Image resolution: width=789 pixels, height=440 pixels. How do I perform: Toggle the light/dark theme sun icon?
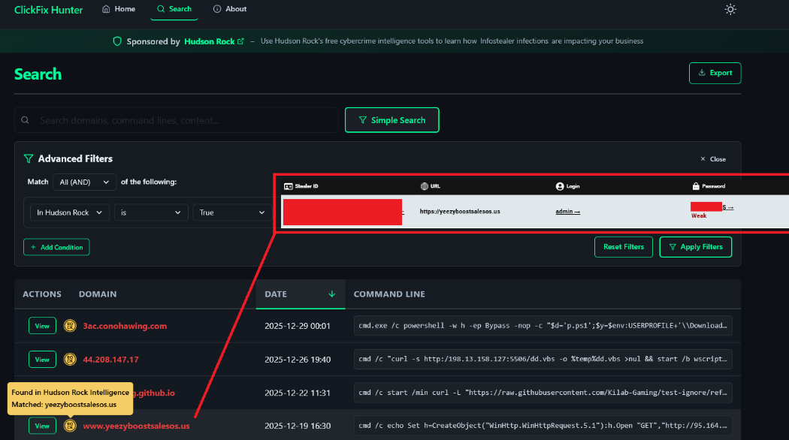click(730, 9)
